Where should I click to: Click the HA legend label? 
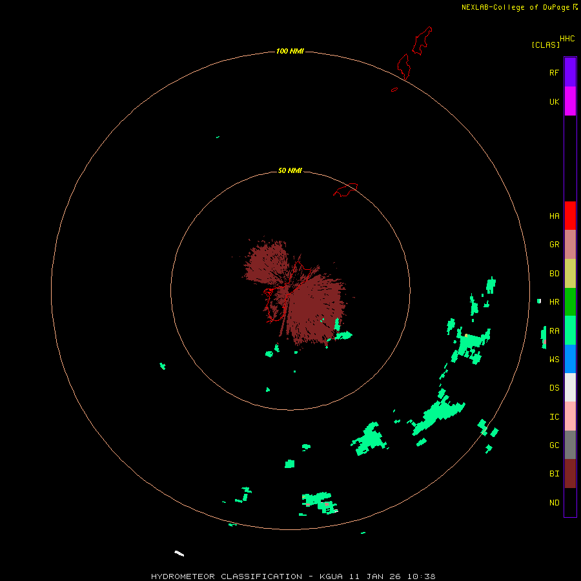(554, 216)
